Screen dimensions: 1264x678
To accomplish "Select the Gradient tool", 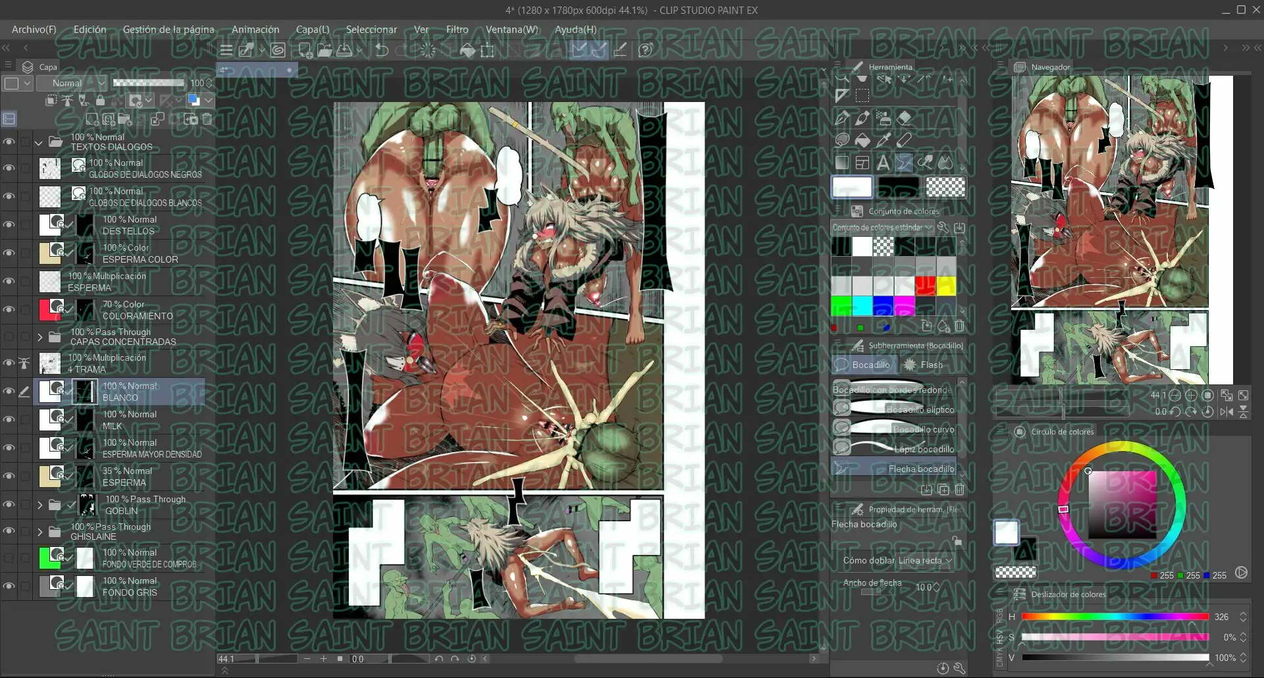I will coord(841,163).
